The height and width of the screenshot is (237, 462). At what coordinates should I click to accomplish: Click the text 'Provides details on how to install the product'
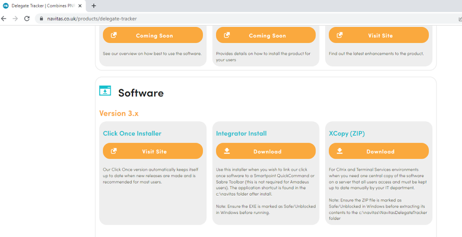pos(263,57)
